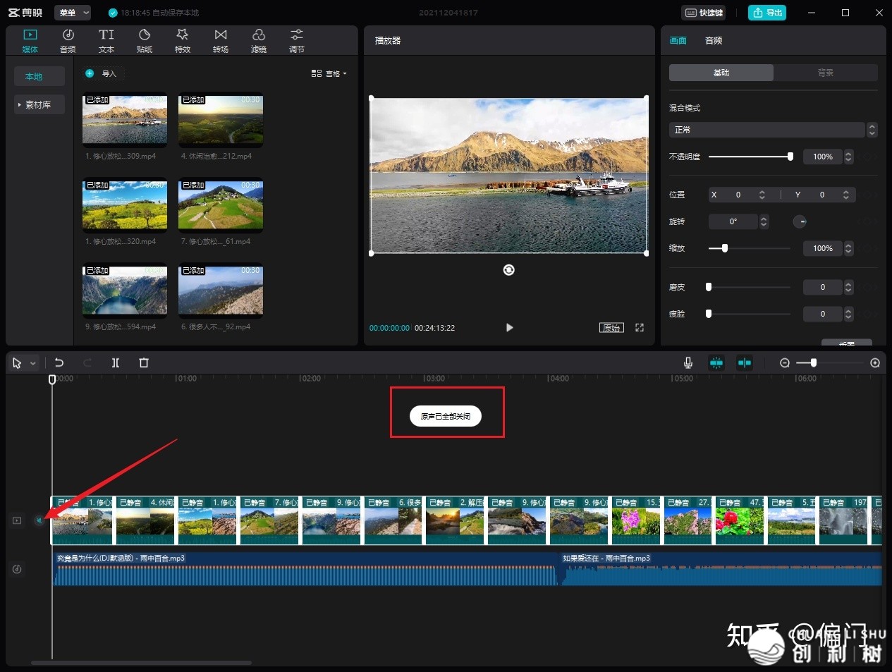Adjust the 不透明度 opacity slider
This screenshot has height=672, width=892.
tap(750, 157)
